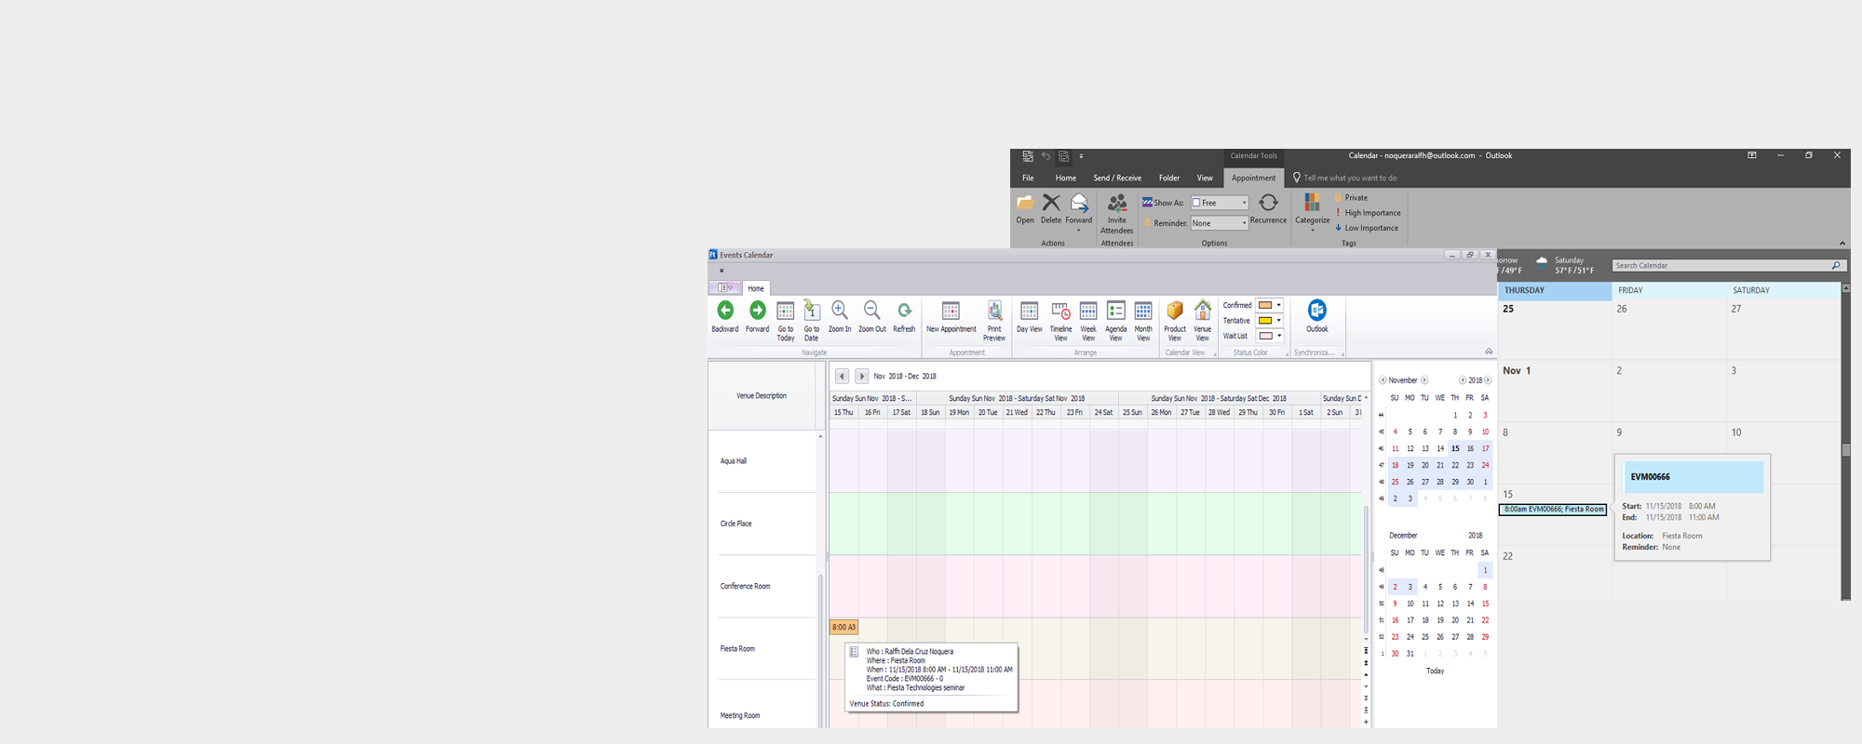Viewport: 1862px width, 744px height.
Task: Zoom In on the events timeline
Action: pos(840,316)
